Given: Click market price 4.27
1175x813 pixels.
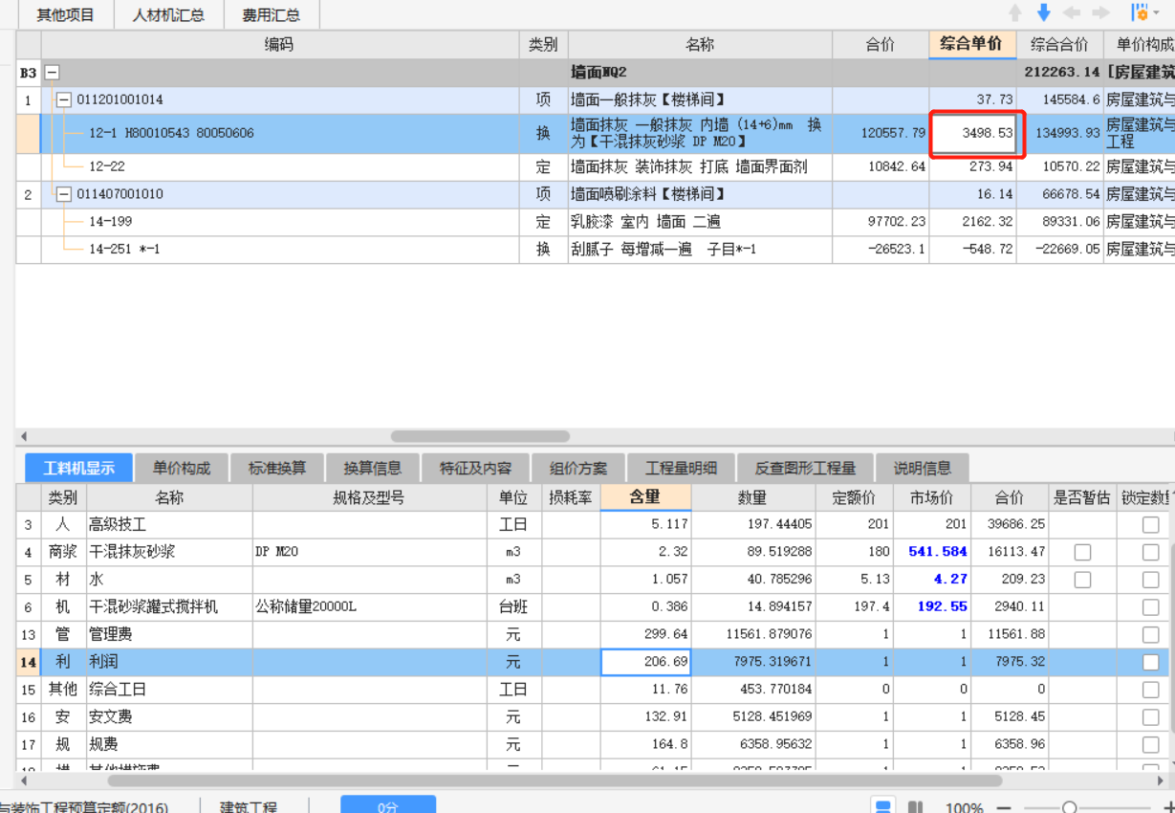Looking at the screenshot, I should pos(950,580).
